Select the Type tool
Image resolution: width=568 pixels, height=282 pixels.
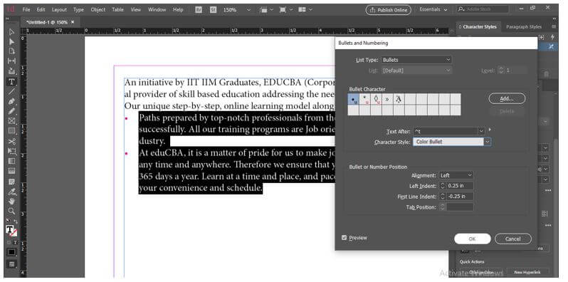[x=11, y=82]
